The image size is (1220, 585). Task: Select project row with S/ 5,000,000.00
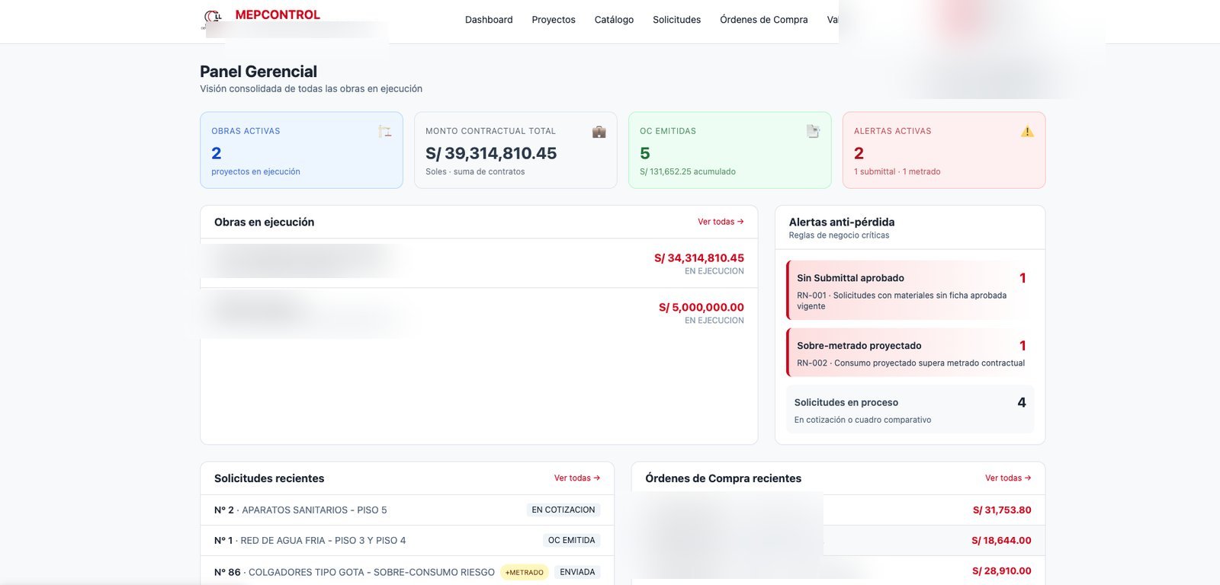479,313
